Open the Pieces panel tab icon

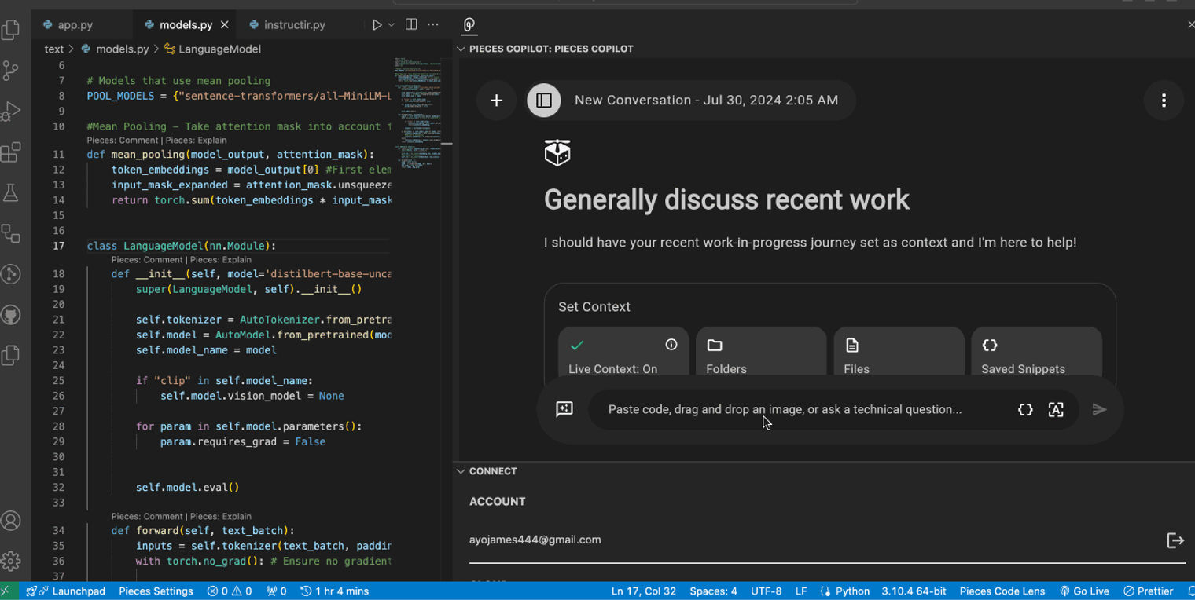point(469,25)
